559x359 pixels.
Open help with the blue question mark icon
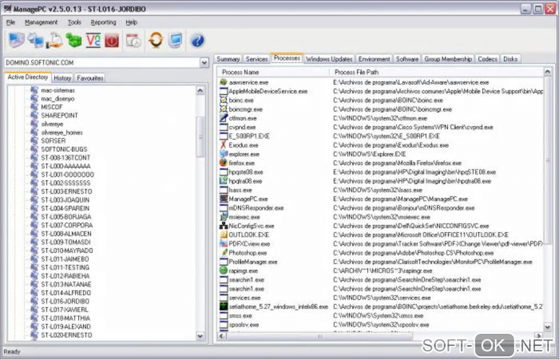point(197,40)
